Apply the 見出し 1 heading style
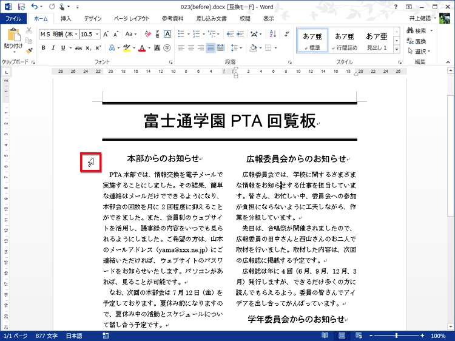This screenshot has height=341, width=455. pos(376,41)
